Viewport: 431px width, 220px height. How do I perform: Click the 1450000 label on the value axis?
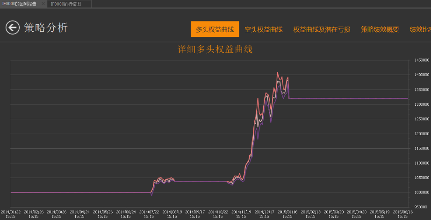point(422,60)
